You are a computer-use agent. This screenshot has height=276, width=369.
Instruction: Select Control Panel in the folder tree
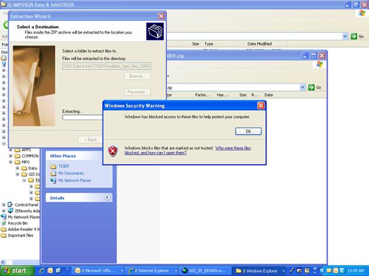click(x=27, y=205)
